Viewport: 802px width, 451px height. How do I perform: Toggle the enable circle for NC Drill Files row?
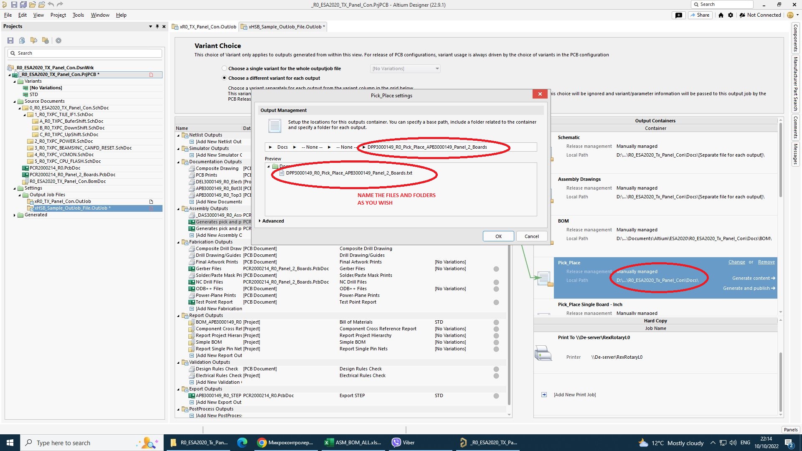[496, 282]
